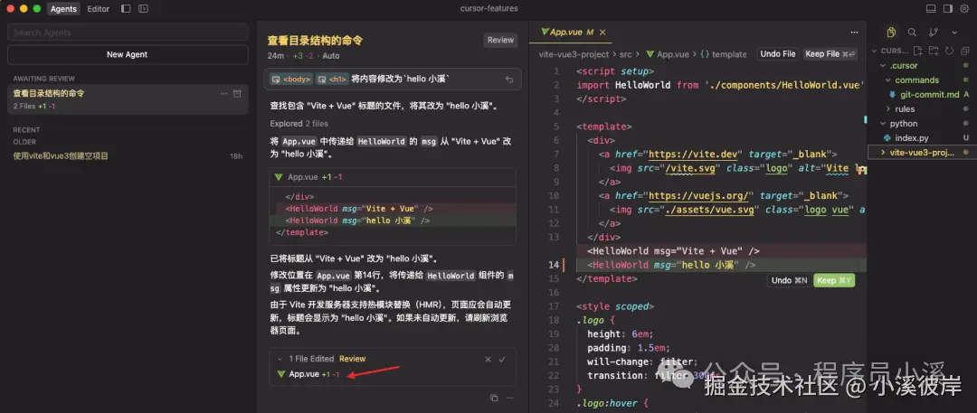
Task: Accept all edits with the checkmark icon
Action: pos(502,359)
